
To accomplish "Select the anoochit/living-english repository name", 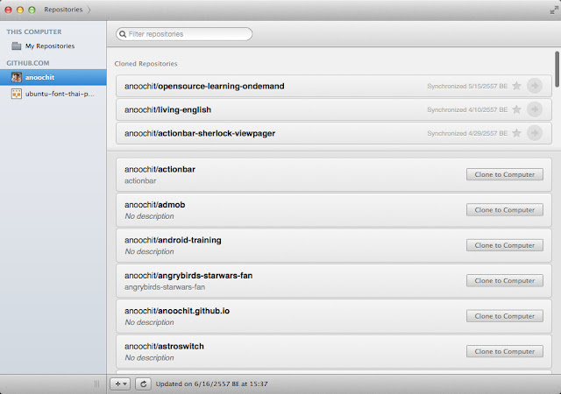I will pos(167,109).
